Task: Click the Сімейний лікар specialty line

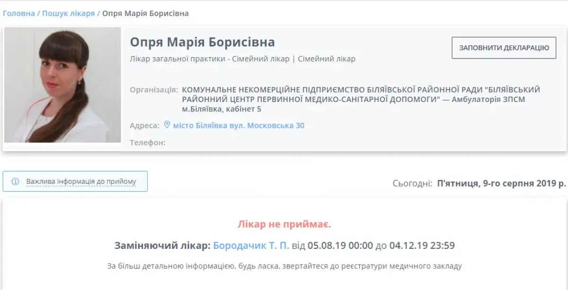Action: tap(242, 59)
